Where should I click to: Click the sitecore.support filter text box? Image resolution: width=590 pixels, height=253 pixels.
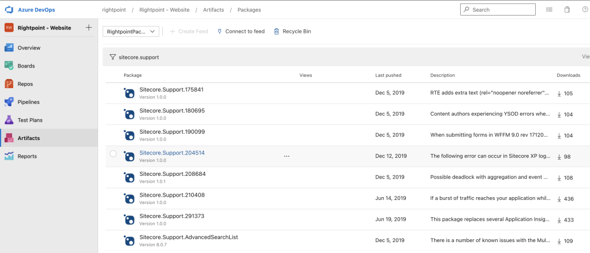(139, 57)
